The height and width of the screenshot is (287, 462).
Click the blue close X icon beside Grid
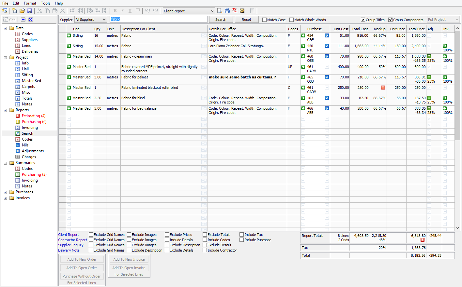coord(31,20)
